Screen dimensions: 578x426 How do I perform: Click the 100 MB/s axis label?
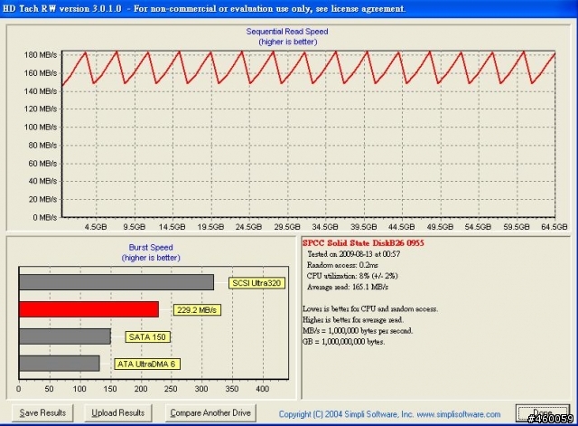(41, 127)
